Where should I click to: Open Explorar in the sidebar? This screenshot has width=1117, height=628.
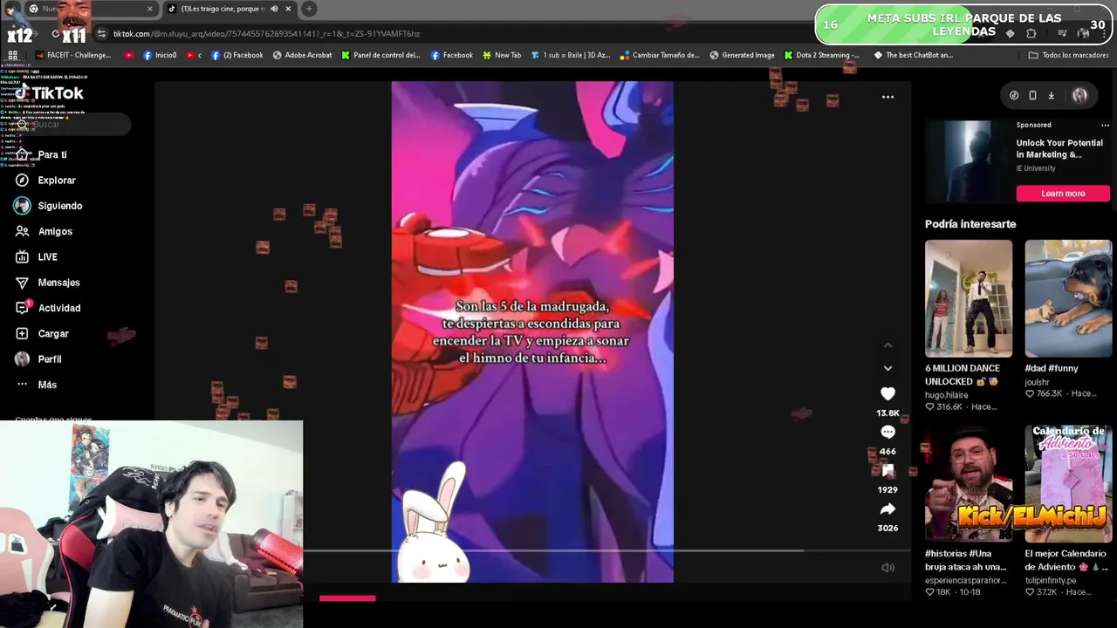tap(45, 181)
